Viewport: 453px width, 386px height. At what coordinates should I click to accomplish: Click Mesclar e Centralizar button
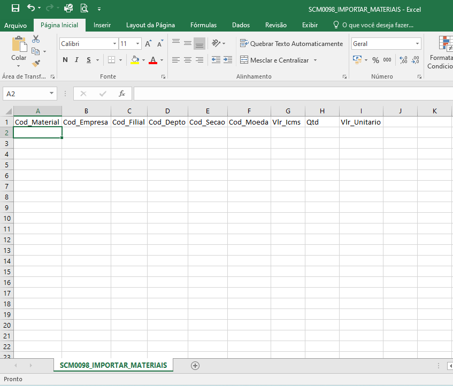[x=274, y=60]
